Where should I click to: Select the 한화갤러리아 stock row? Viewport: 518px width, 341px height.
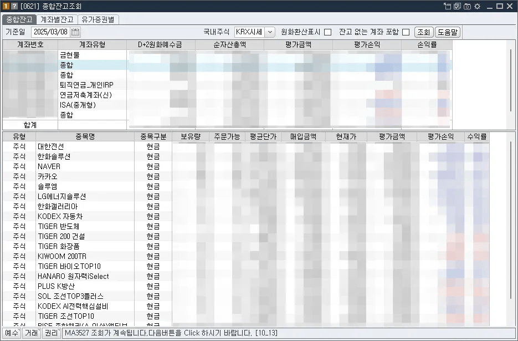click(x=246, y=206)
